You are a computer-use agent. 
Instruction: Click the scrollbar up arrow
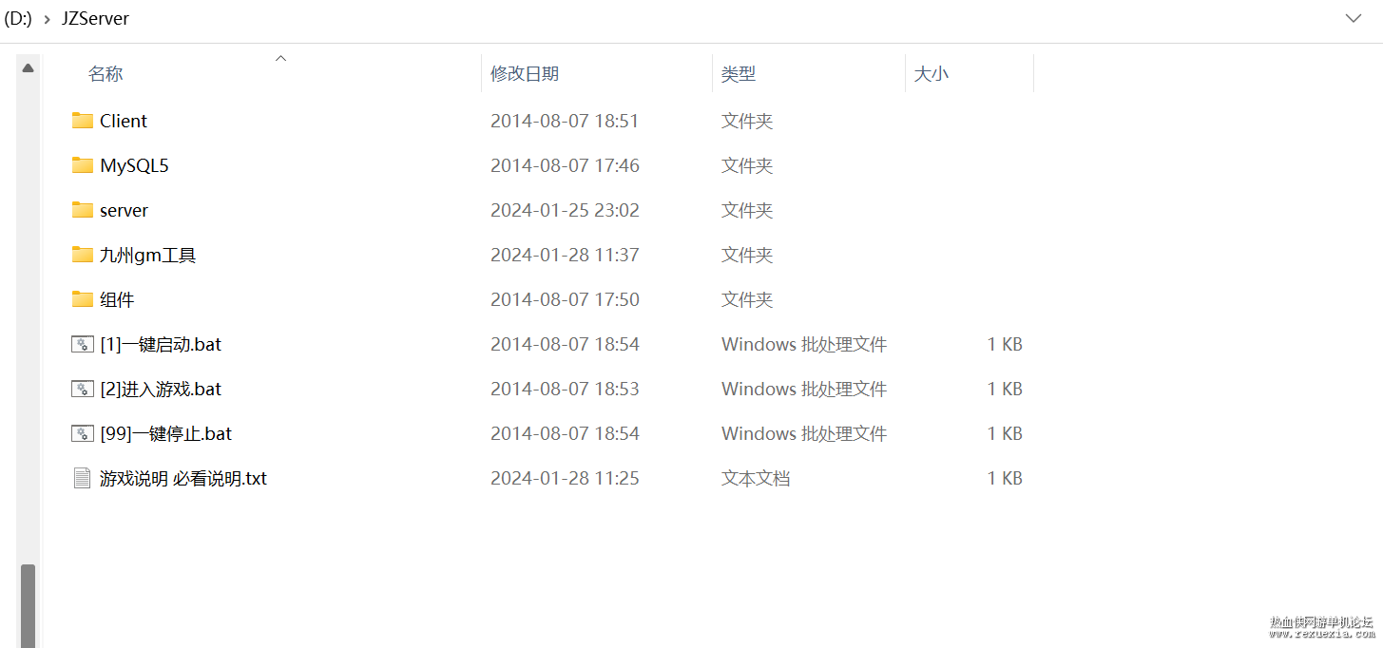pos(29,68)
